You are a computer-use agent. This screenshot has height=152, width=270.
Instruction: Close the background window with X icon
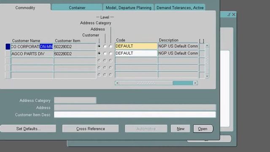pos(234,14)
